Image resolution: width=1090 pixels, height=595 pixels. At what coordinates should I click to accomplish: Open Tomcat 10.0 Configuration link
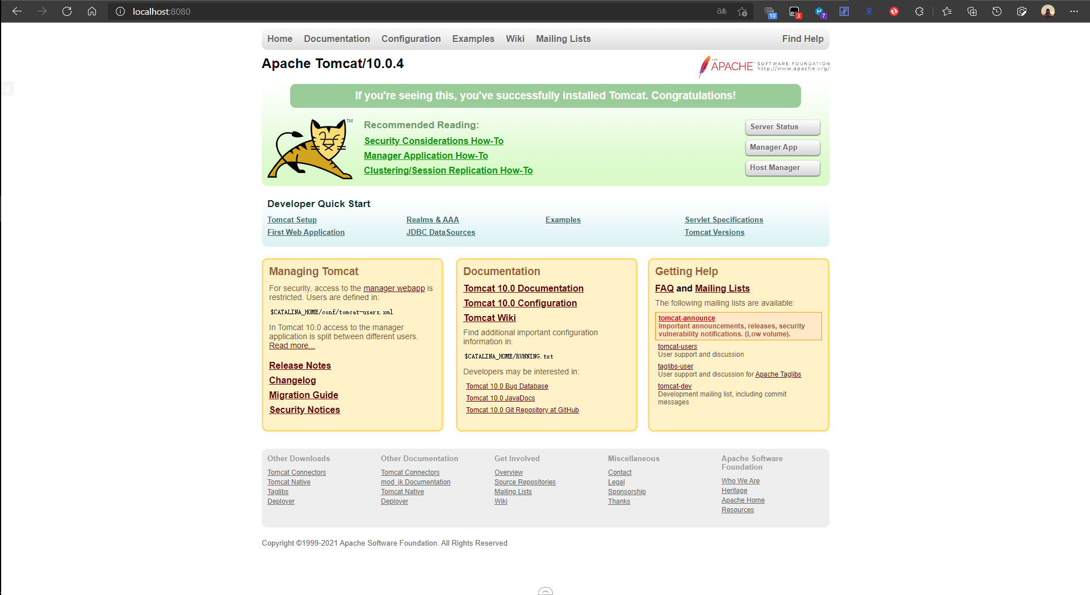520,303
